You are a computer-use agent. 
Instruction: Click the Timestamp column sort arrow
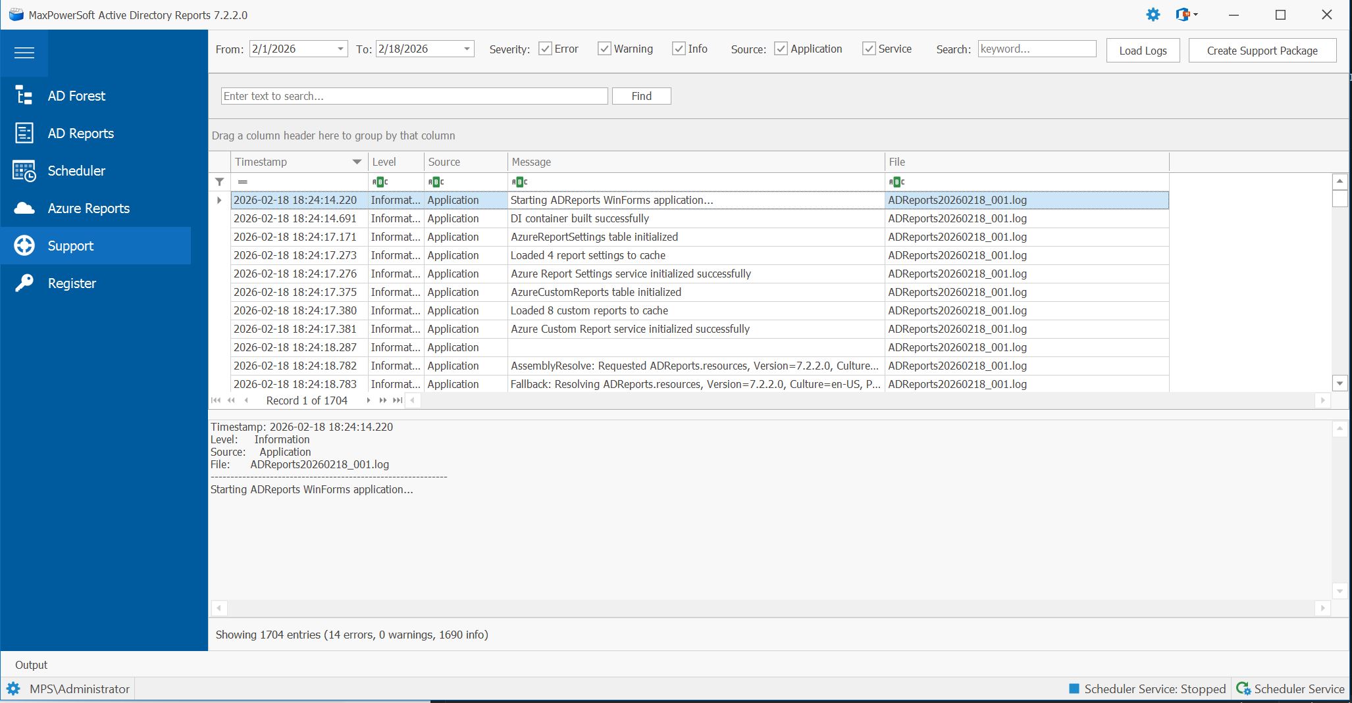click(x=357, y=162)
